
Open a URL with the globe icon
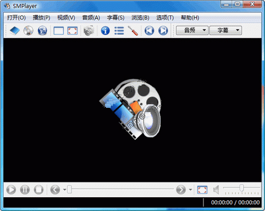click(42, 31)
